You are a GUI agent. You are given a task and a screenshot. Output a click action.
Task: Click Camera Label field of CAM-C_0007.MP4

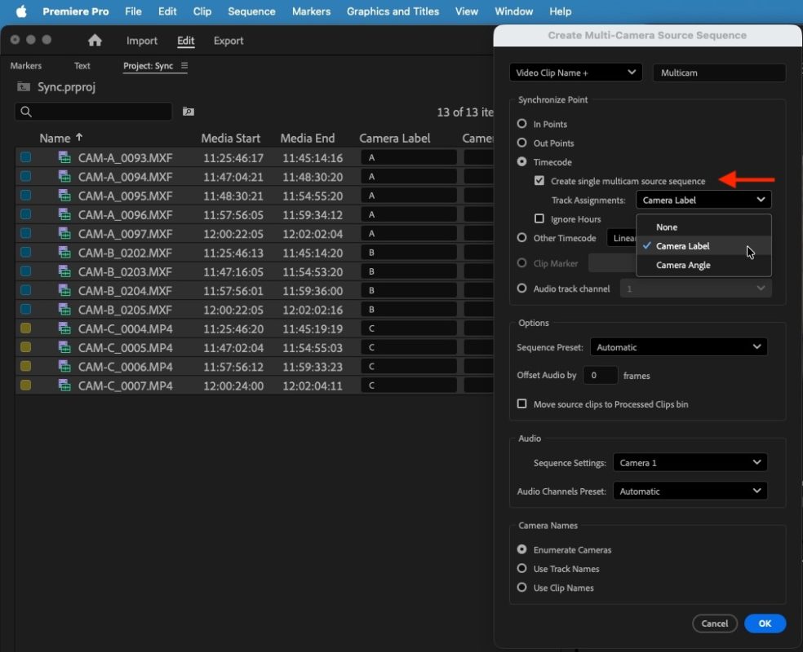click(409, 385)
